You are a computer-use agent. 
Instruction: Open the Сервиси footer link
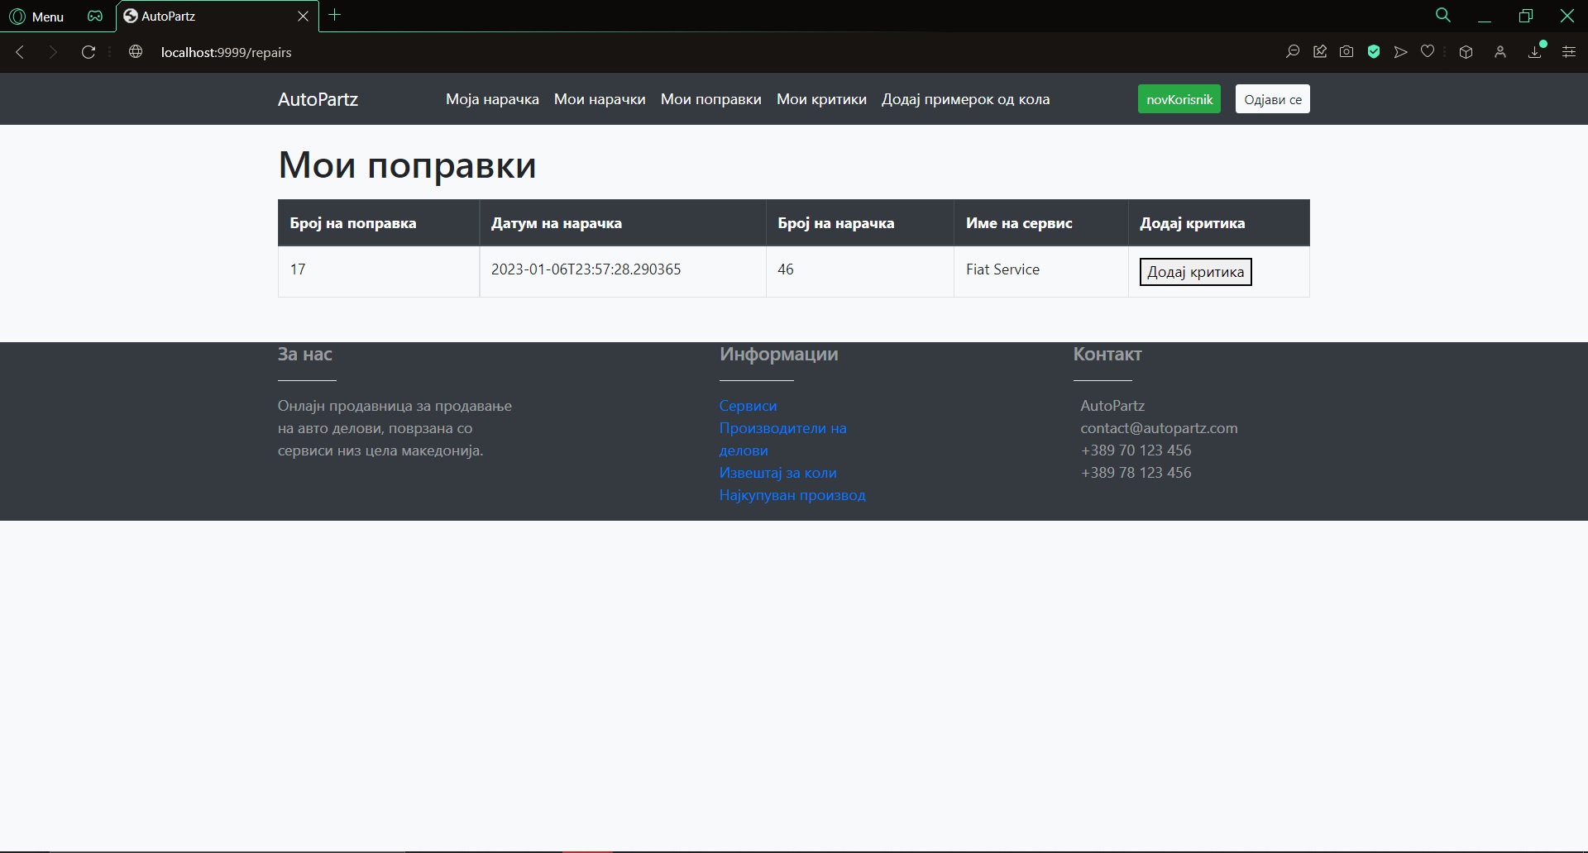pos(748,406)
